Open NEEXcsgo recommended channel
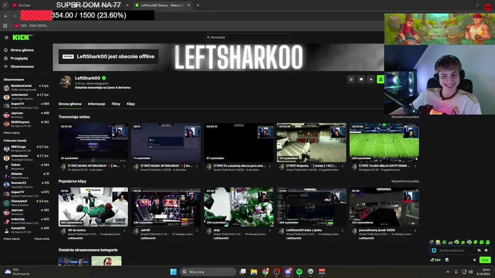This screenshot has width=495, height=278. pos(26,149)
